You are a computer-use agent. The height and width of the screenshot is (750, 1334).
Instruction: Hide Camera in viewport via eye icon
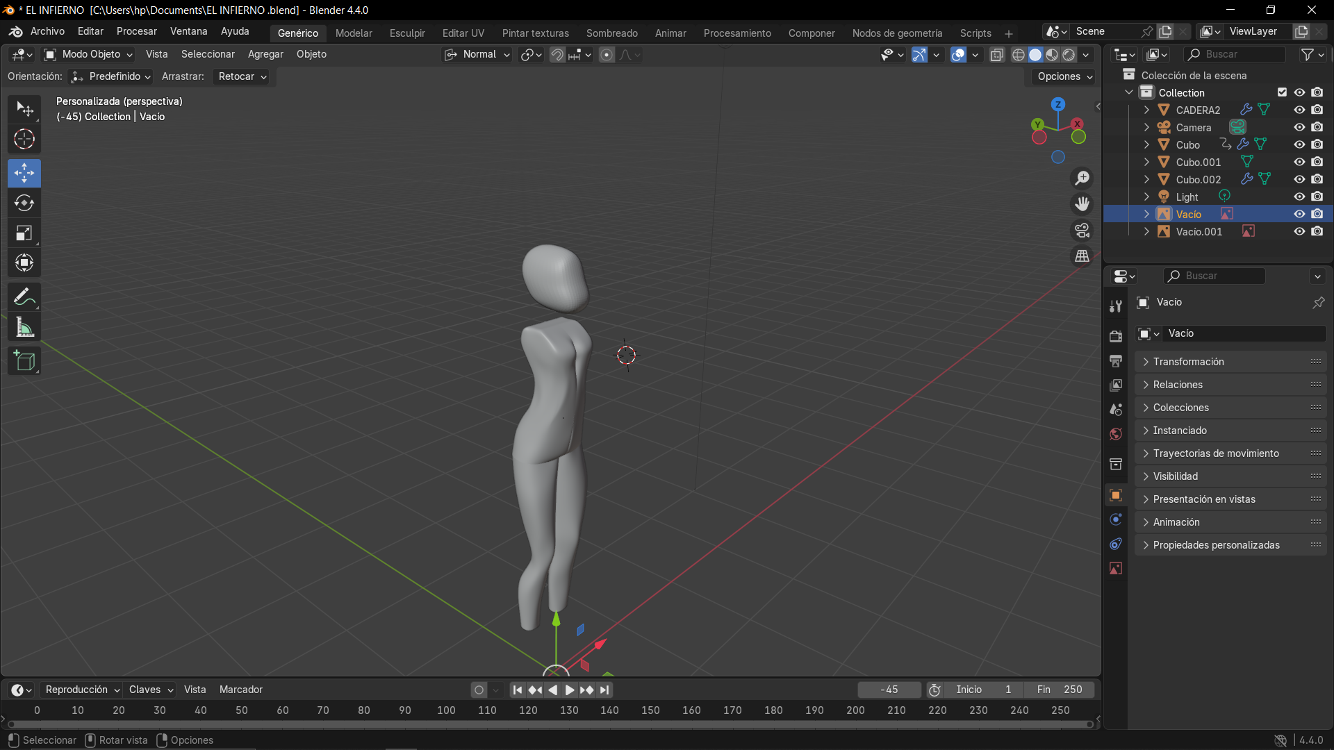pyautogui.click(x=1299, y=127)
